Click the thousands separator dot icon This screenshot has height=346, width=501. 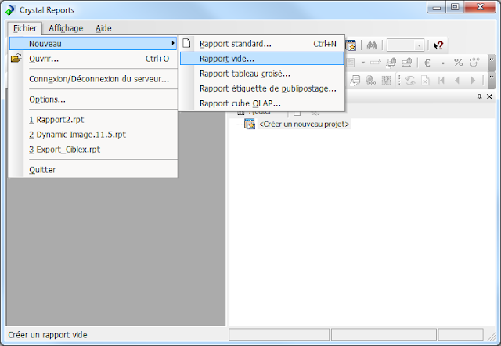[443, 63]
